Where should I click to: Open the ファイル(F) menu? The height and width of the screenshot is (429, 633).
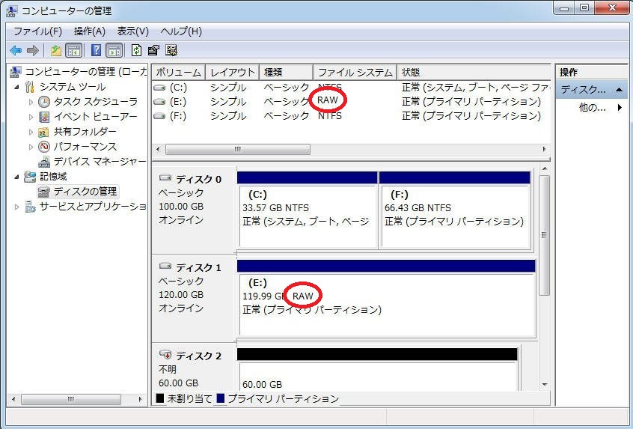pos(37,31)
